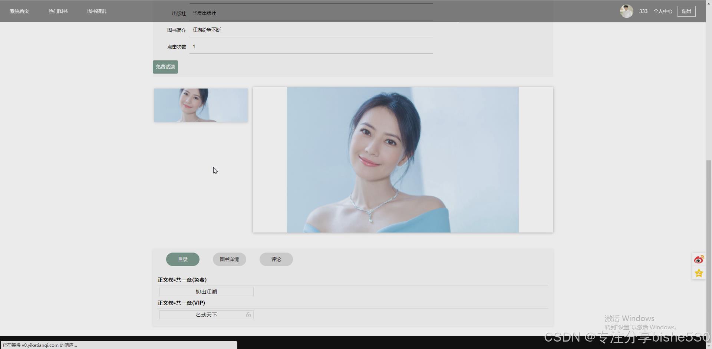Click the heading 正文卷•共一章(免费)
Screen dimensions: 712x349
coord(182,280)
